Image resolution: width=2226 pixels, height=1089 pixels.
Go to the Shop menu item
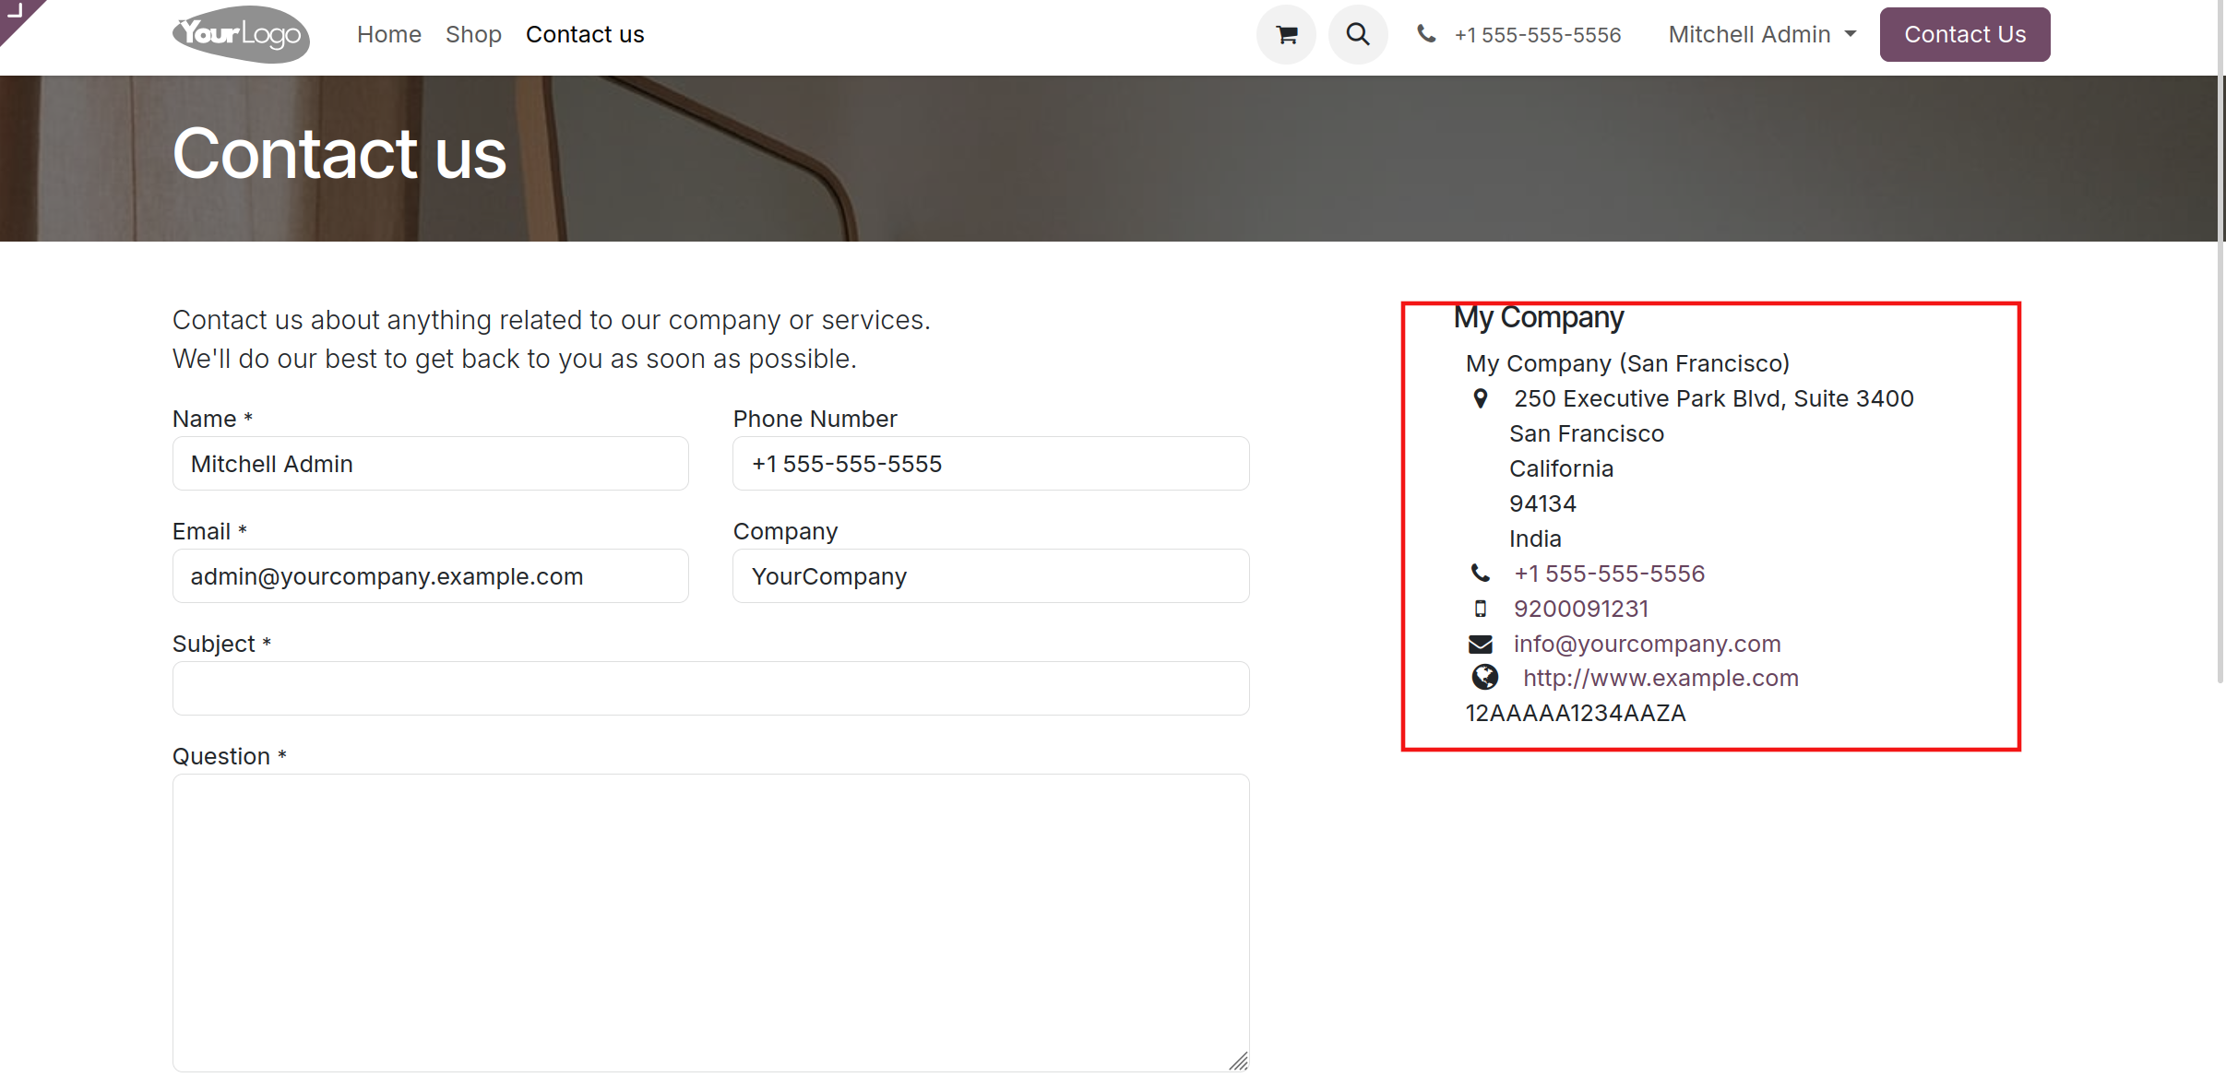pos(473,35)
